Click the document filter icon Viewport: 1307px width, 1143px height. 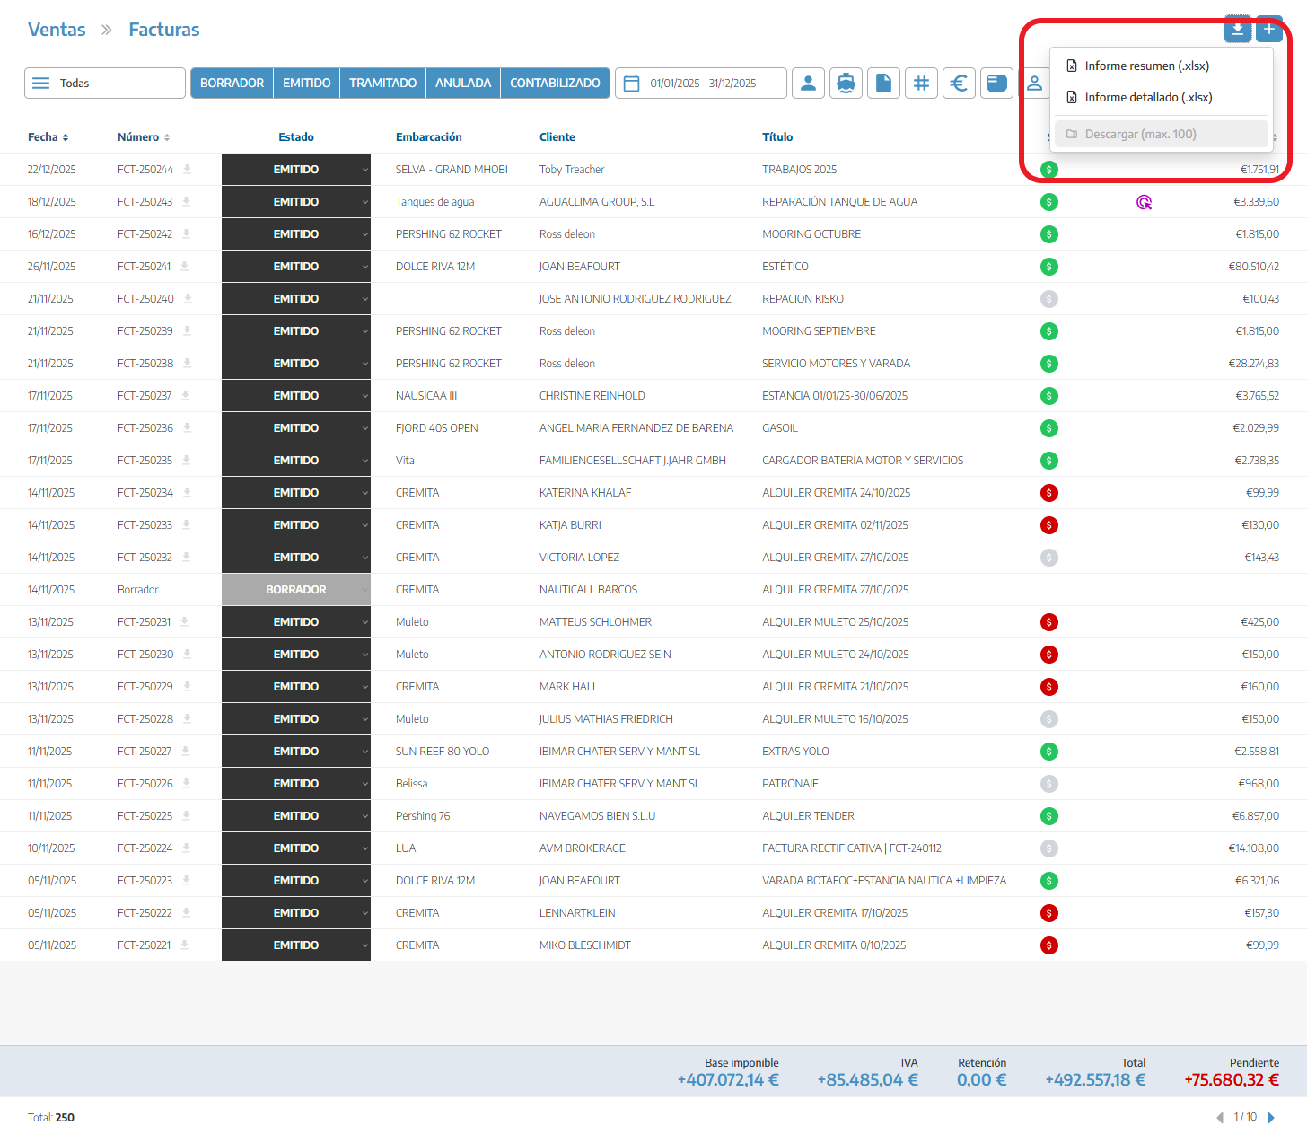click(884, 84)
